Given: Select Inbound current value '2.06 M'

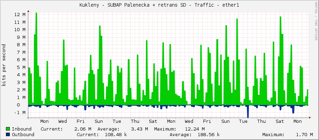Looking at the screenshot, I should click(x=83, y=129).
